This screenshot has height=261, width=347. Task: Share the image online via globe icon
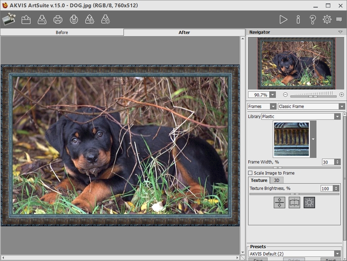[74, 19]
